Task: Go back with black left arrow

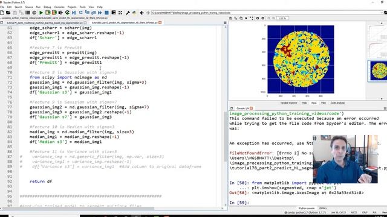Action: pyautogui.click(x=141, y=13)
